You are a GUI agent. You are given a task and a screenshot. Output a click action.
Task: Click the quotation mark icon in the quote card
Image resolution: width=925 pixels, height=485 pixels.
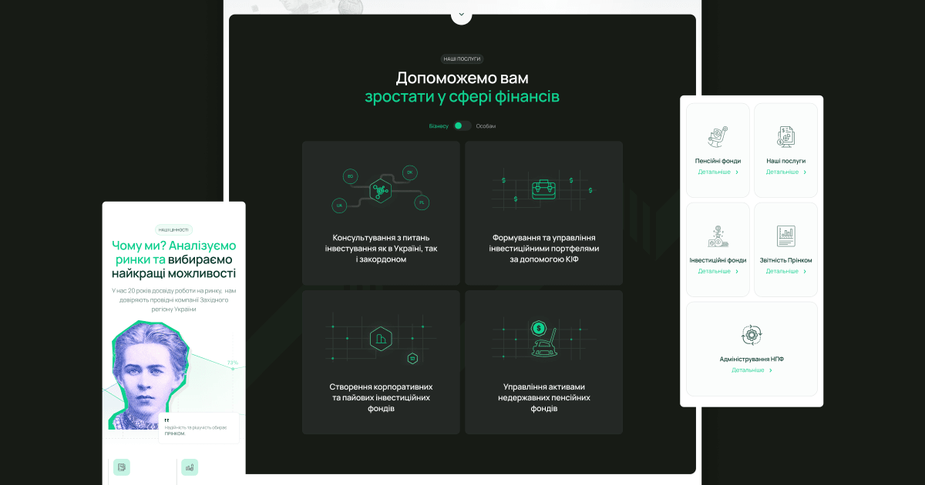click(x=166, y=420)
